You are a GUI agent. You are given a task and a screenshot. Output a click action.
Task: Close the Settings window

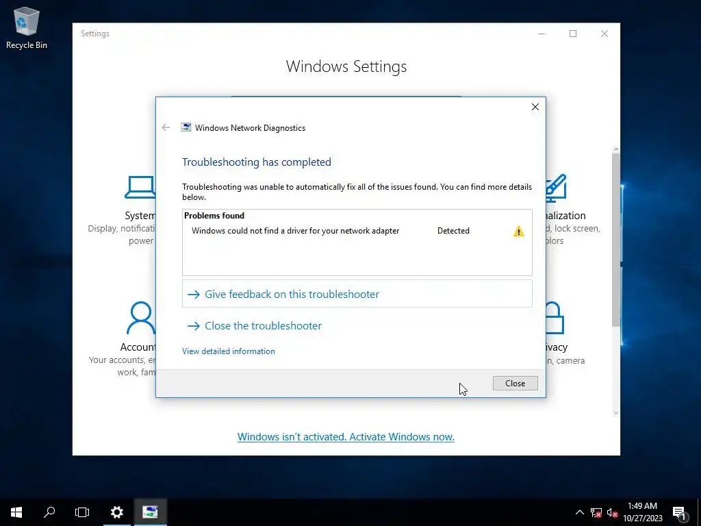(x=604, y=34)
